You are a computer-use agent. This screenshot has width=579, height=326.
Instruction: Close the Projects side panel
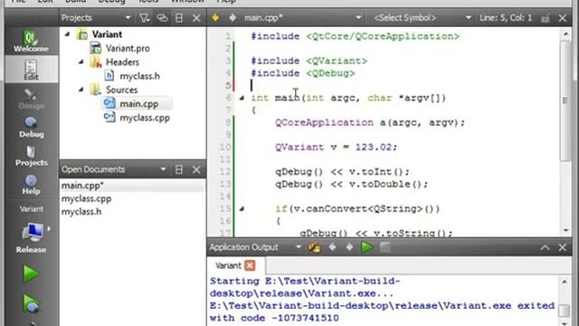pyautogui.click(x=196, y=18)
